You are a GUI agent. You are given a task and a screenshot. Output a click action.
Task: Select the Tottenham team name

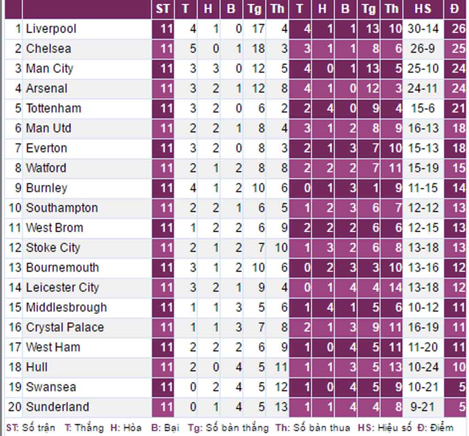(54, 108)
